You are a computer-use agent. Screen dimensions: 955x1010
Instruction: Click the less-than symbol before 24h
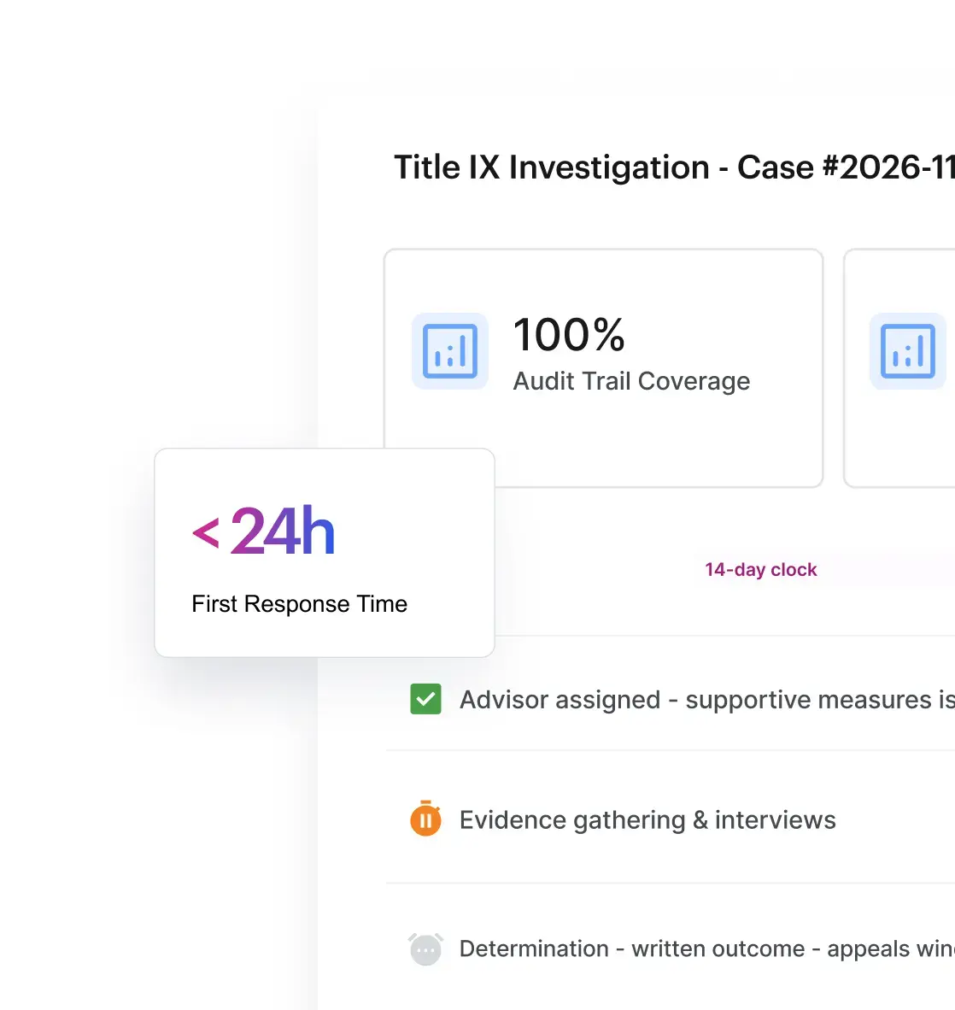point(206,534)
